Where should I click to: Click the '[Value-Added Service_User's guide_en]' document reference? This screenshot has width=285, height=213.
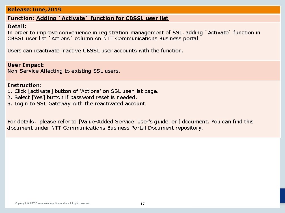[129, 122]
